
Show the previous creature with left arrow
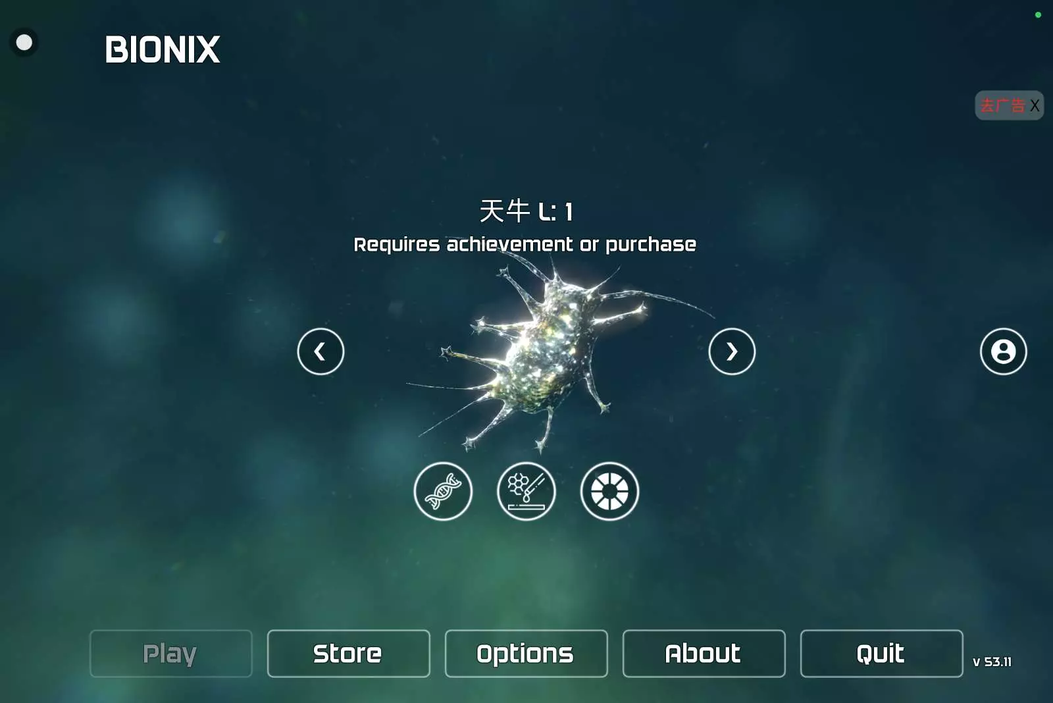pos(321,351)
